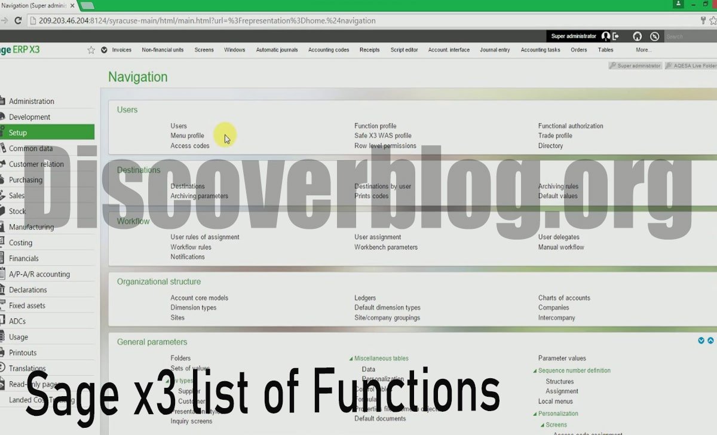The image size is (717, 435).
Task: Click the compass navigation icon
Action: click(x=655, y=36)
